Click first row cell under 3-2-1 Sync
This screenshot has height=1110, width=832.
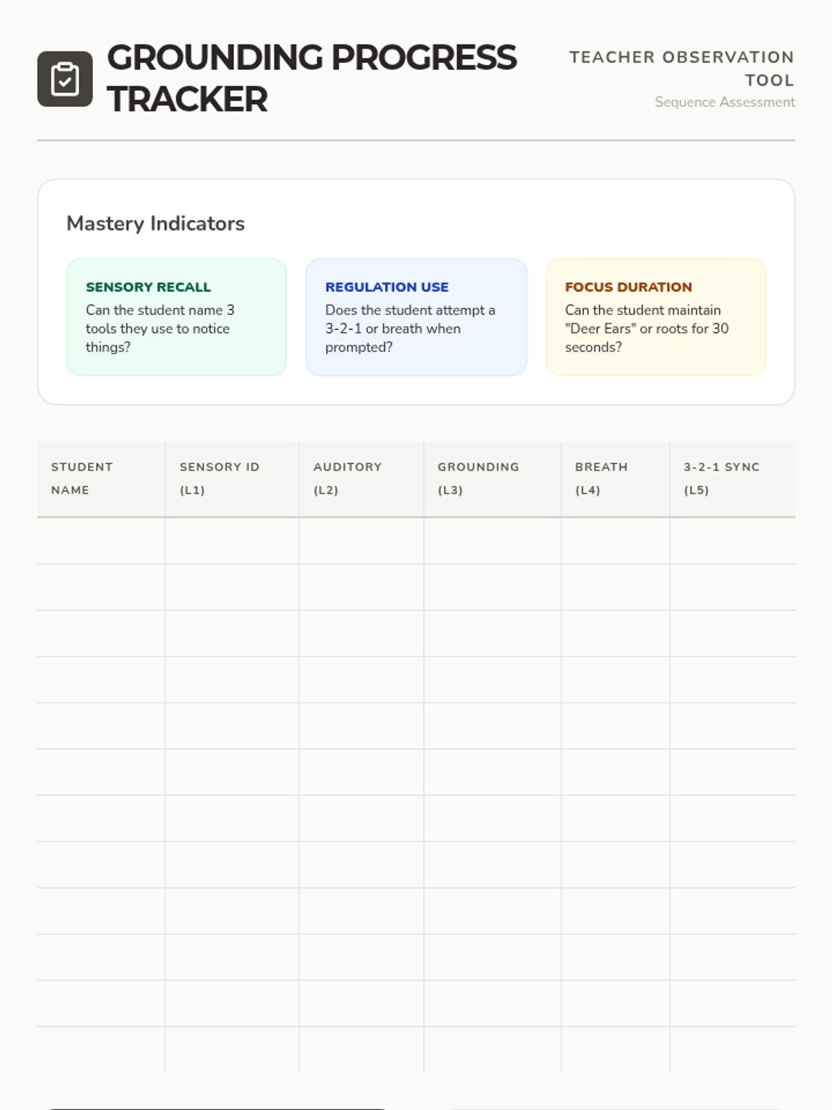pos(732,541)
